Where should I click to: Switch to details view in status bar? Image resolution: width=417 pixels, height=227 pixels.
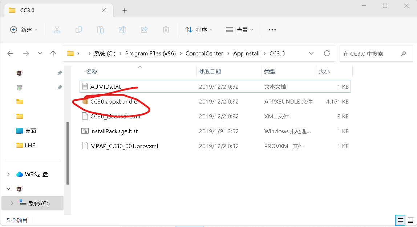tap(401, 220)
